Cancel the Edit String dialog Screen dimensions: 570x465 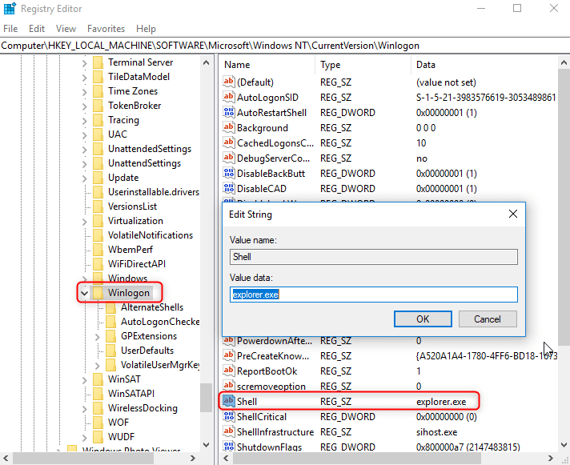click(487, 319)
